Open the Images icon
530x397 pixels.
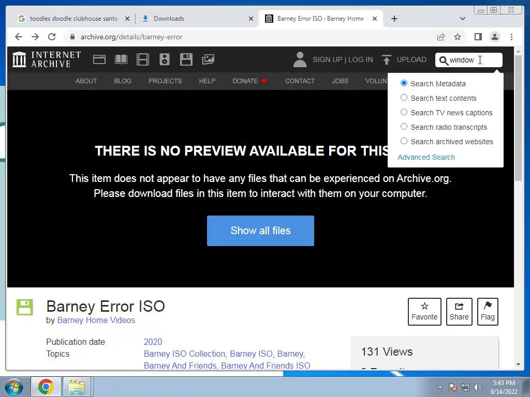coord(208,59)
